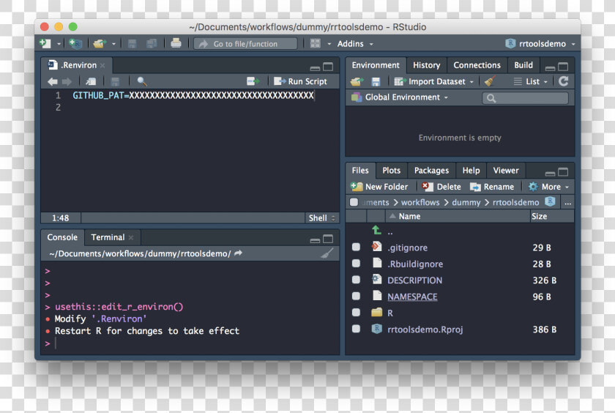Open the Connections tab
This screenshot has width=615, height=413.
coord(477,65)
